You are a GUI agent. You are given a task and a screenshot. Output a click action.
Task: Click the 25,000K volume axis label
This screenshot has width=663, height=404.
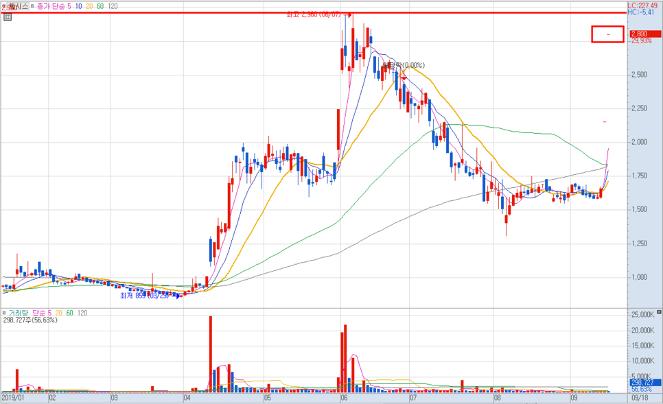pos(642,314)
